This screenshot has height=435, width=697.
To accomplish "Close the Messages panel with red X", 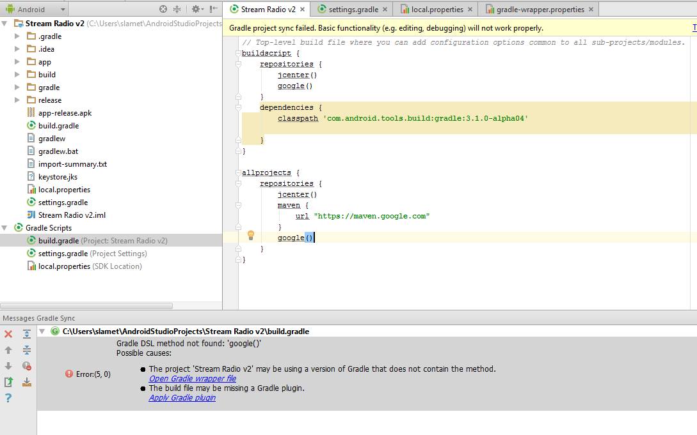I will [x=8, y=334].
